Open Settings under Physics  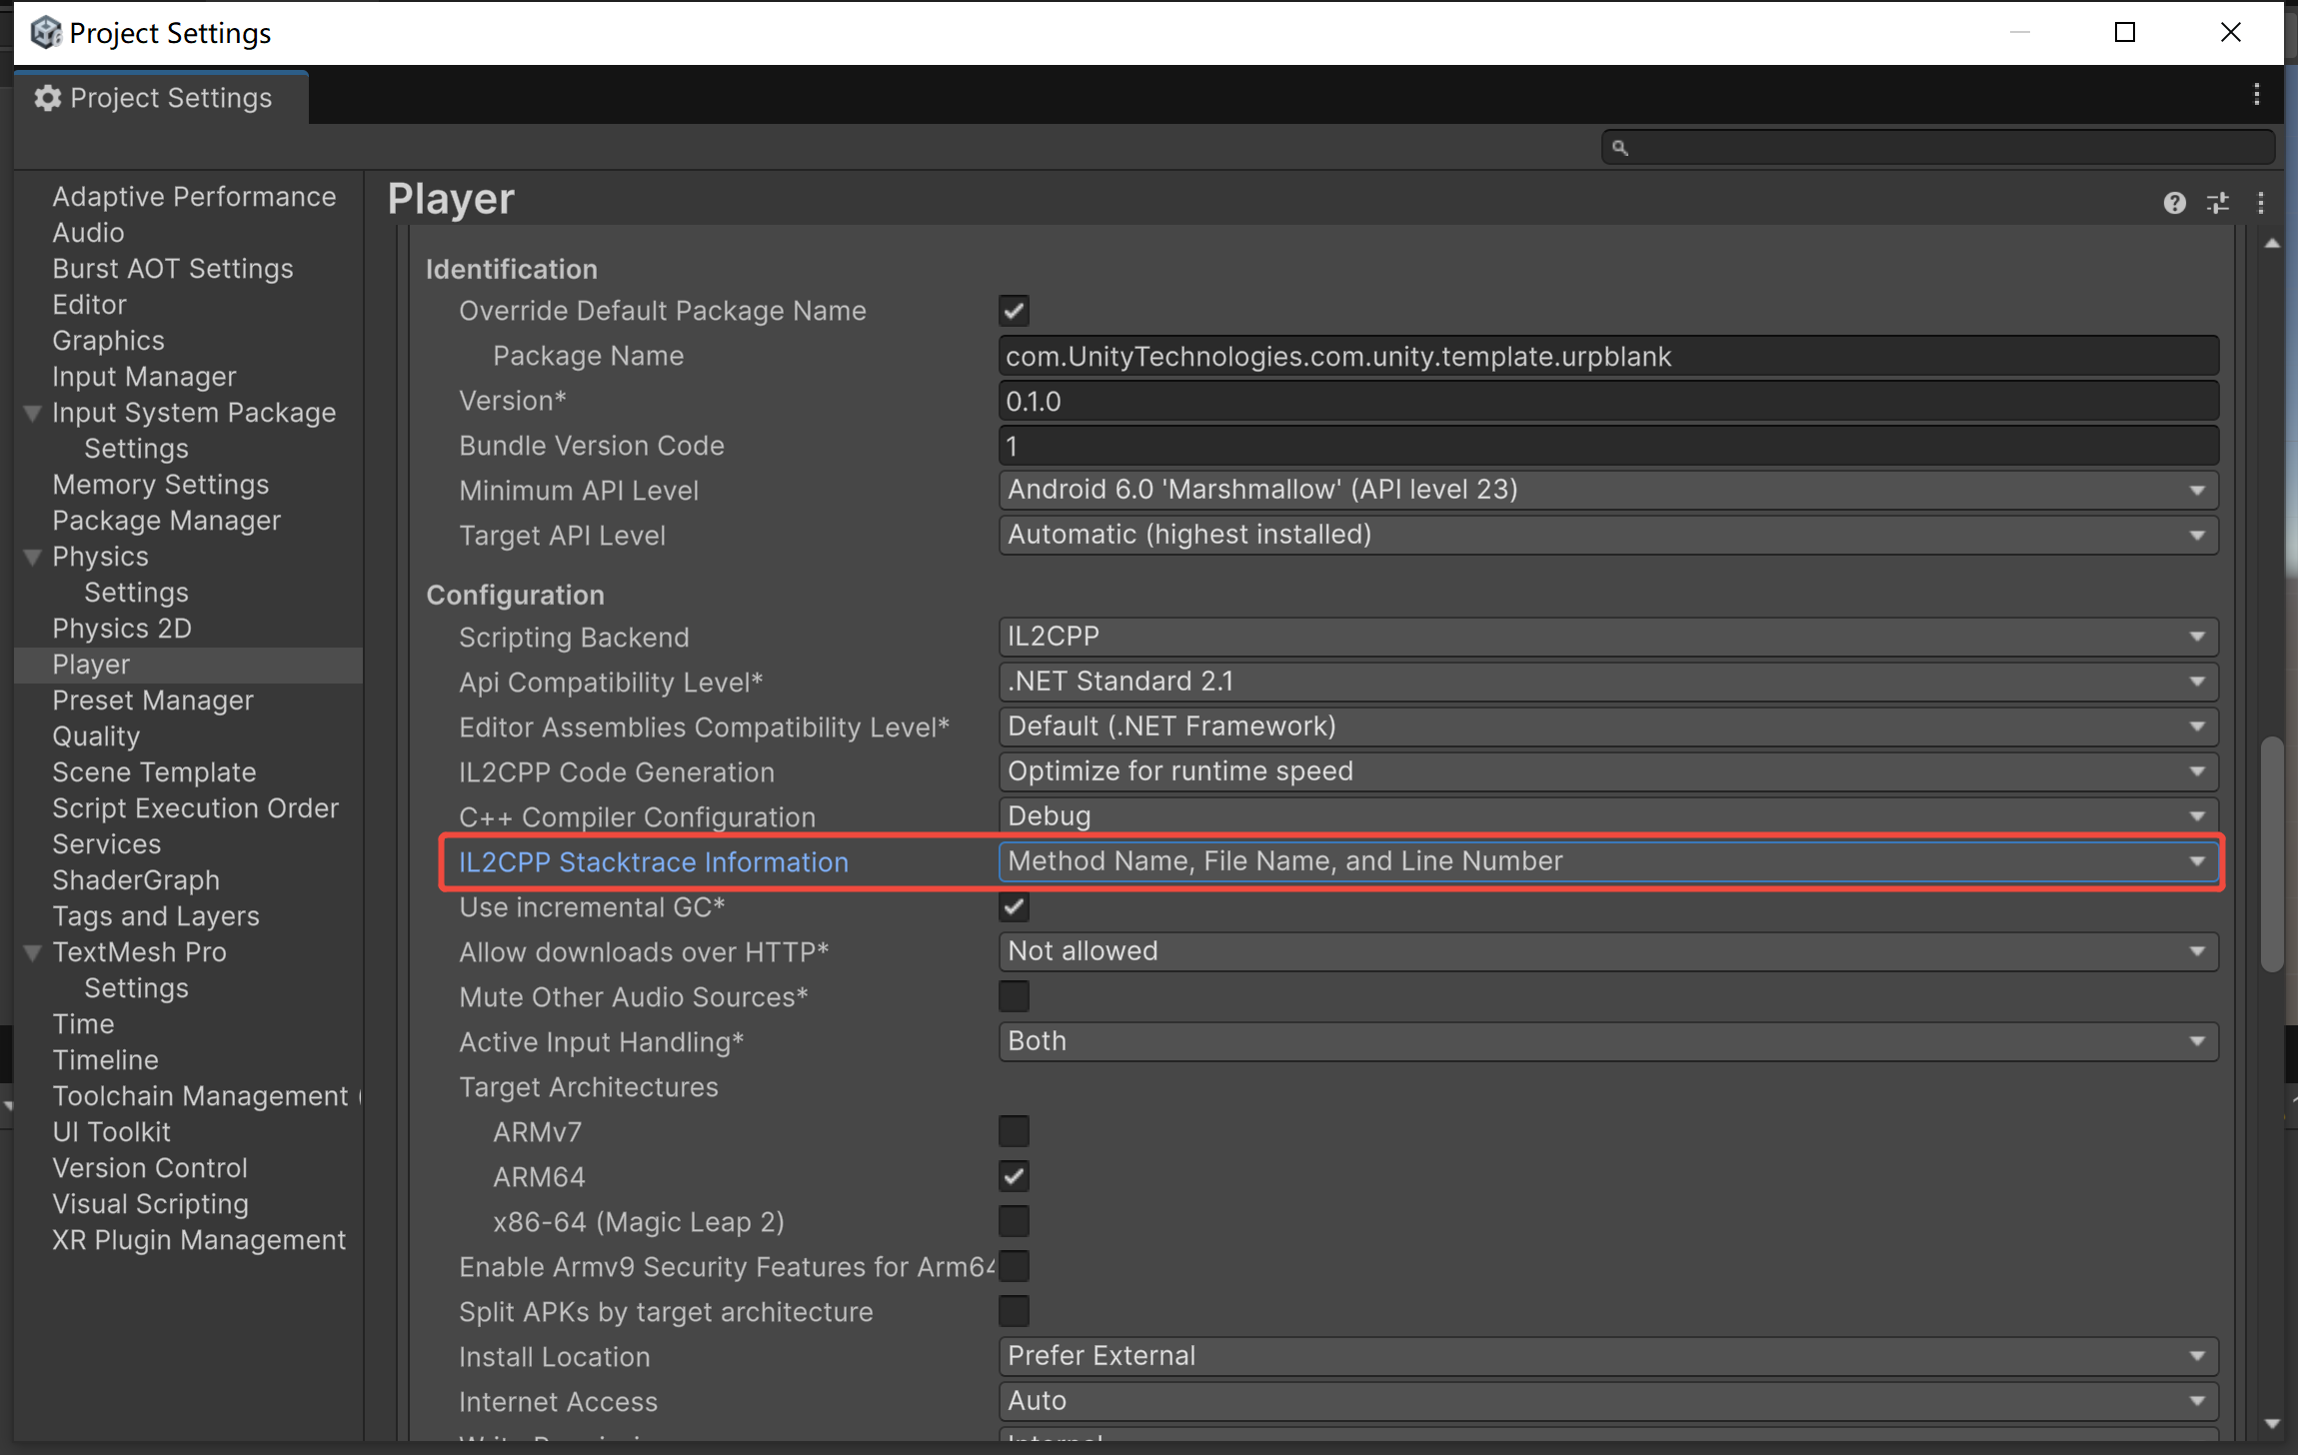pyautogui.click(x=136, y=593)
